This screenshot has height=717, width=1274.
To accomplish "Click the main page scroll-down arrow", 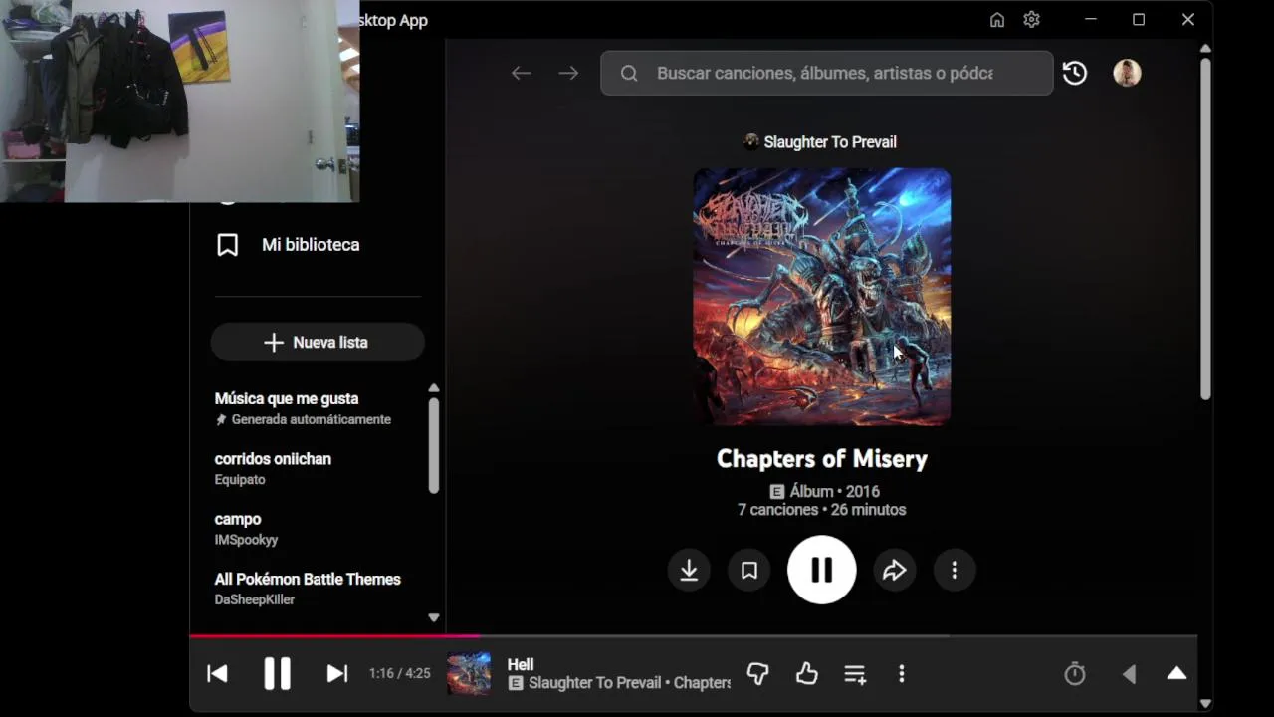I will tap(1205, 704).
